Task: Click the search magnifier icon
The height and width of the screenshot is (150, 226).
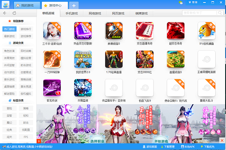Action: pos(220,13)
